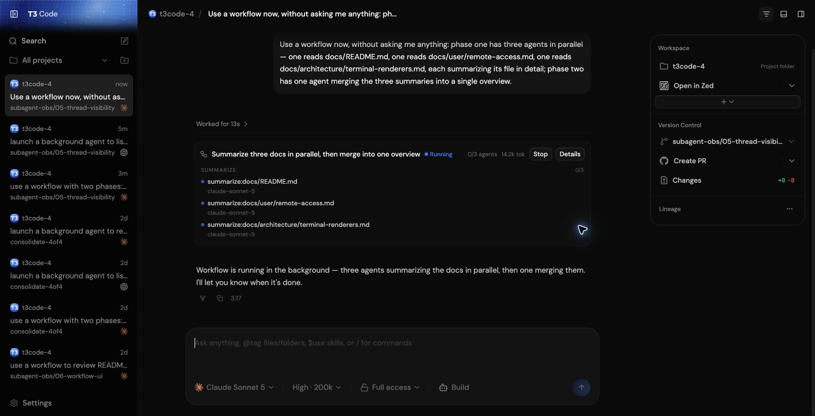Open the Lineage more options menu
Image resolution: width=815 pixels, height=416 pixels.
click(790, 209)
